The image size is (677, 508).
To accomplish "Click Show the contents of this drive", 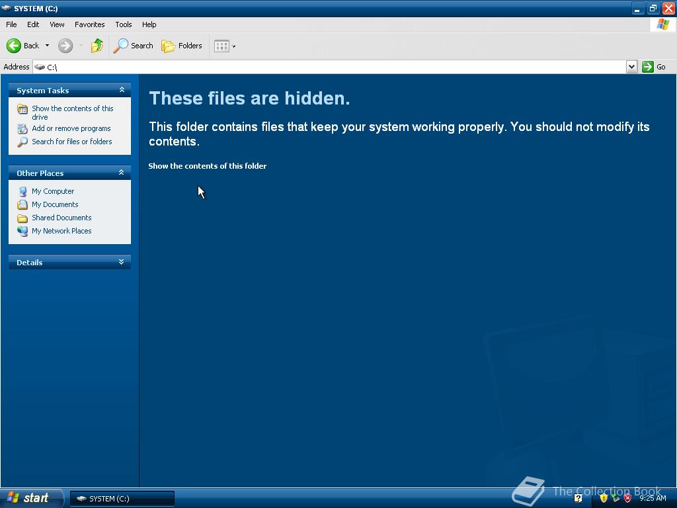I will [x=73, y=112].
